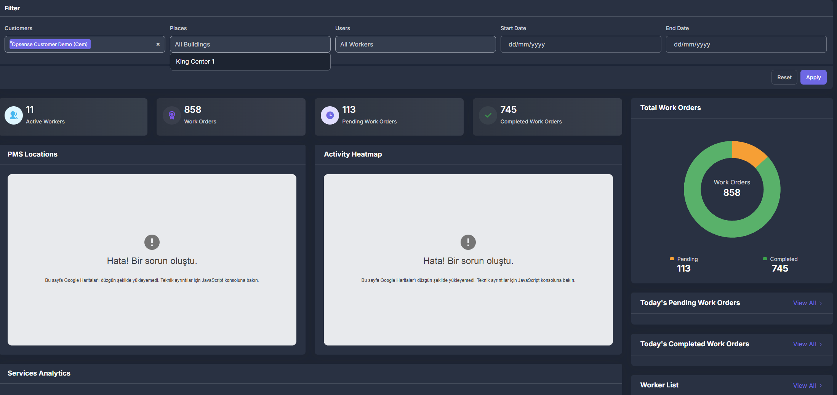Click the Filter heading
This screenshot has height=395, width=837.
(x=12, y=8)
